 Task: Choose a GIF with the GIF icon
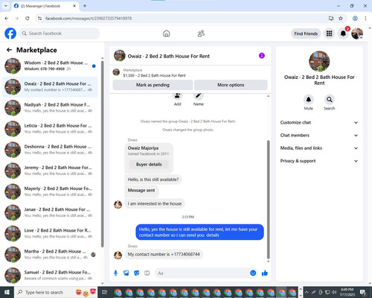point(147,273)
